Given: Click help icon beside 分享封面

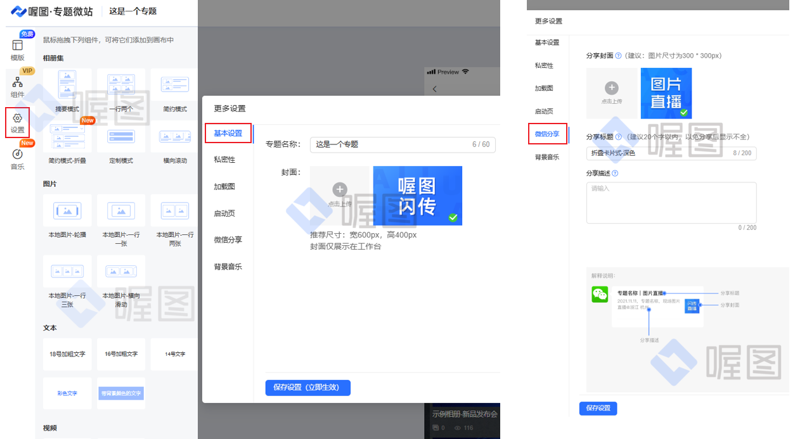Looking at the screenshot, I should click(618, 56).
